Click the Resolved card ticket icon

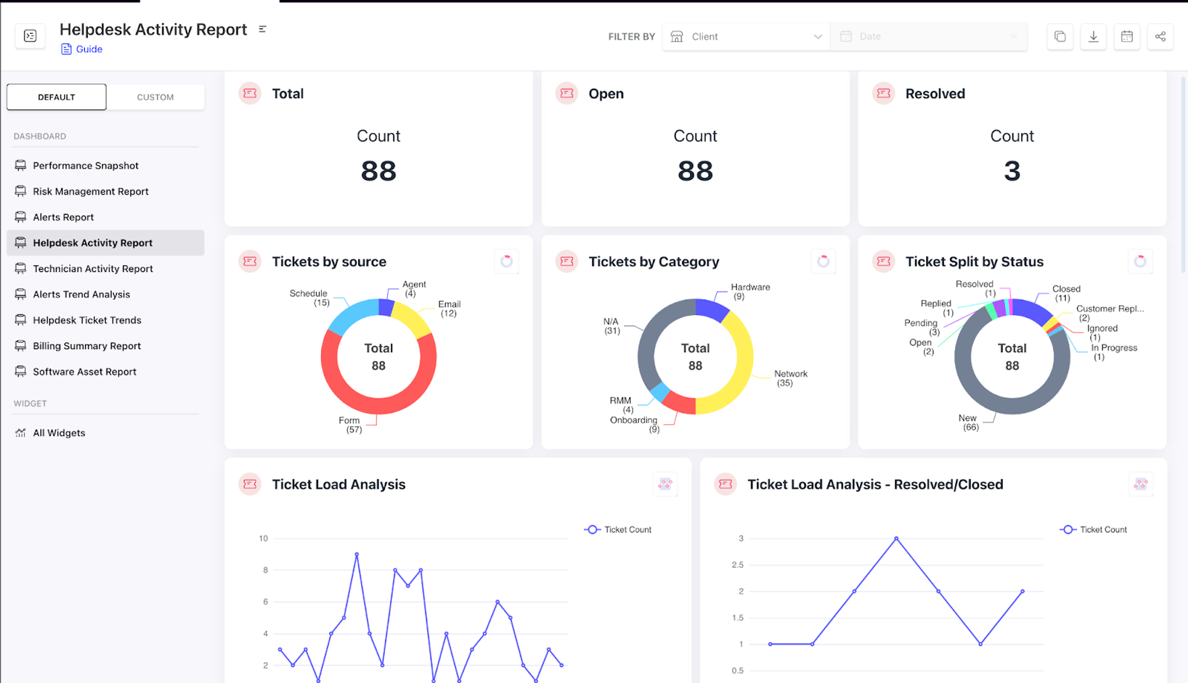pyautogui.click(x=884, y=93)
